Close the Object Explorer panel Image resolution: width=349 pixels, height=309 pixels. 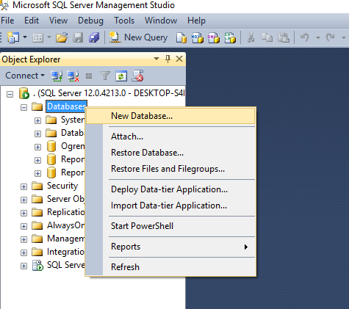[x=179, y=59]
